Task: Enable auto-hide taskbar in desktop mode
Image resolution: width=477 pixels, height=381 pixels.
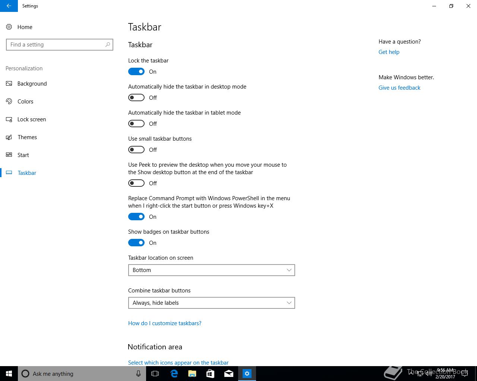Action: click(x=136, y=97)
